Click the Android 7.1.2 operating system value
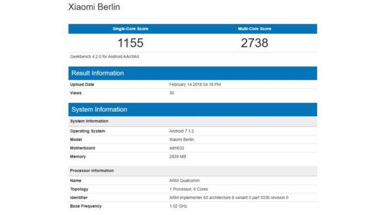The height and width of the screenshot is (215, 384). pos(182,131)
